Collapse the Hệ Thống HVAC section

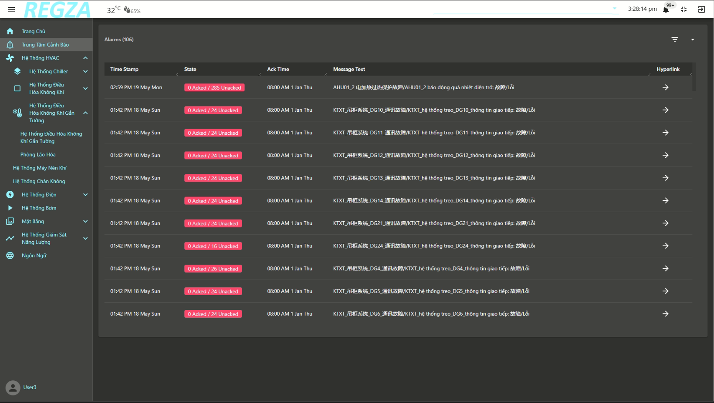coord(85,58)
